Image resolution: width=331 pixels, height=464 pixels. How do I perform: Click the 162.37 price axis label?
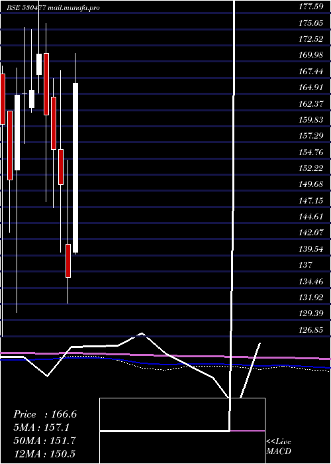[x=311, y=103]
